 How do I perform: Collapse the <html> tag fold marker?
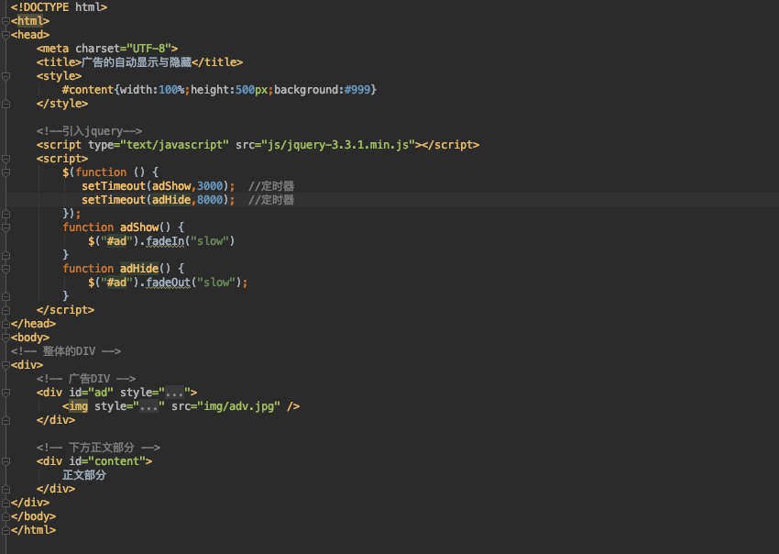6,21
